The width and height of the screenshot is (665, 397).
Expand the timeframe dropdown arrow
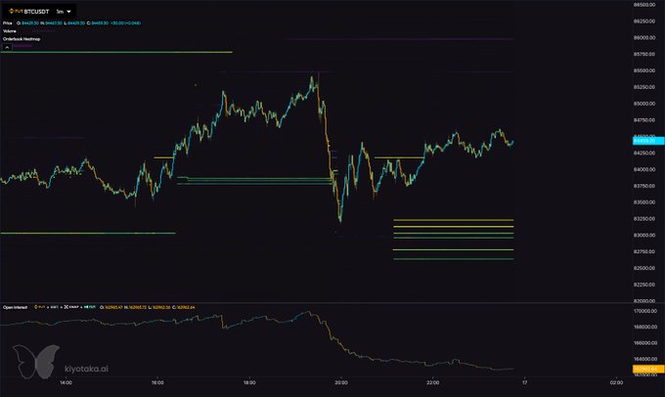(x=70, y=9)
